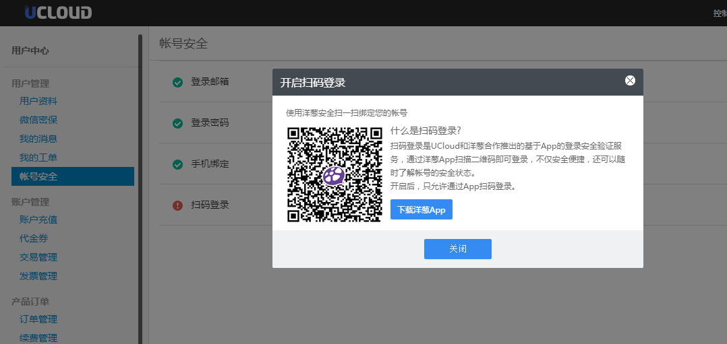This screenshot has height=344, width=727.
Task: Click the 账户管理 section header
Action: (30, 202)
